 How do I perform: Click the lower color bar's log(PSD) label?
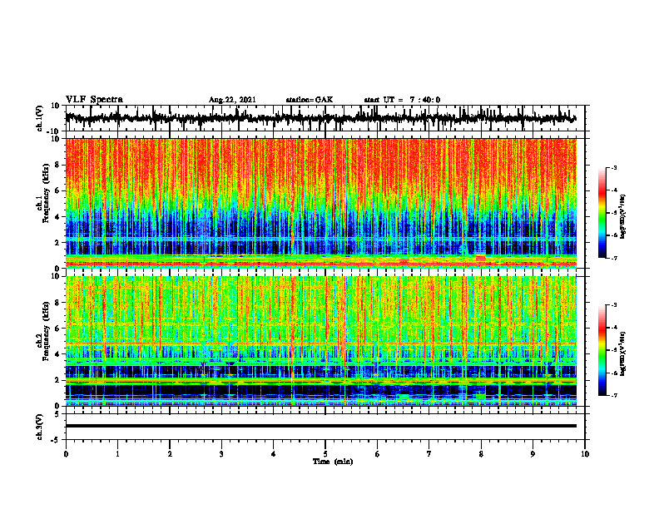click(623, 353)
